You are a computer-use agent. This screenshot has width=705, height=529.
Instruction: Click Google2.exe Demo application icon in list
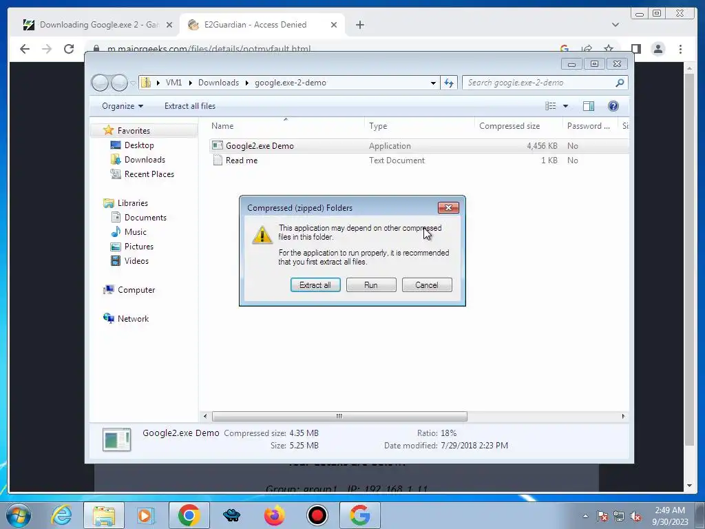218,145
